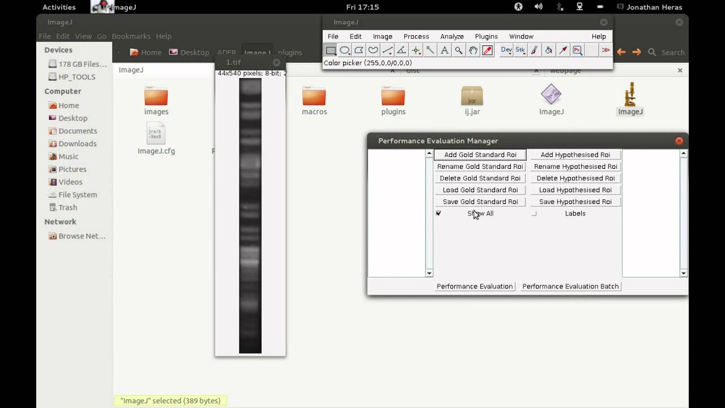725x408 pixels.
Task: Open the plugins folder
Action: [393, 100]
